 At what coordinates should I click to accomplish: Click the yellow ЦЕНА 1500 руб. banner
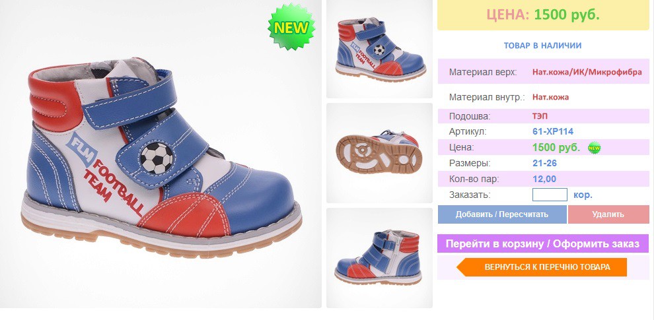point(543,15)
